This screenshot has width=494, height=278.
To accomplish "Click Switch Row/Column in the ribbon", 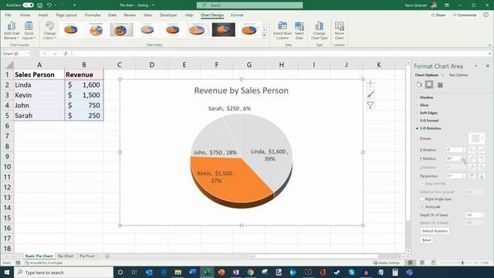I will coord(283,31).
